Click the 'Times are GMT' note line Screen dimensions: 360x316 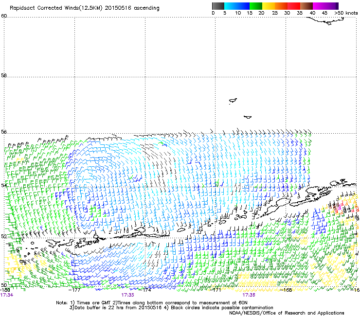pos(151,303)
